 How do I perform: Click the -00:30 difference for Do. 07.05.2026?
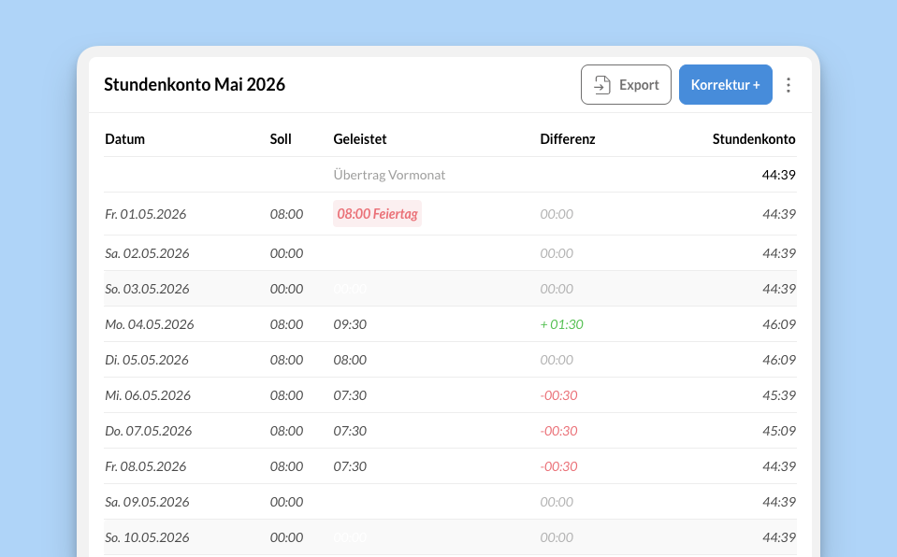pos(558,431)
